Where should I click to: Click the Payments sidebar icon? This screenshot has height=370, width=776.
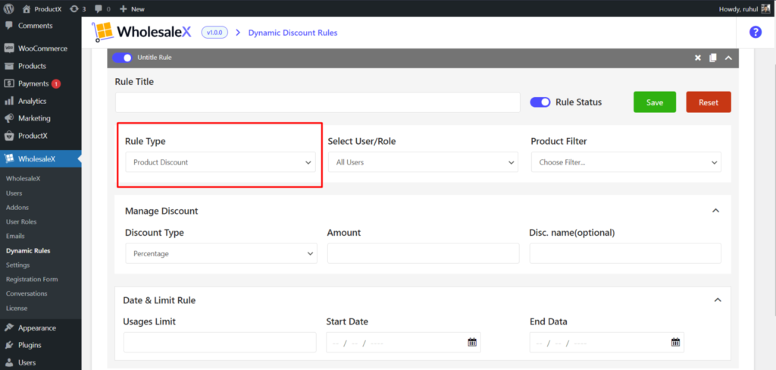tap(9, 83)
